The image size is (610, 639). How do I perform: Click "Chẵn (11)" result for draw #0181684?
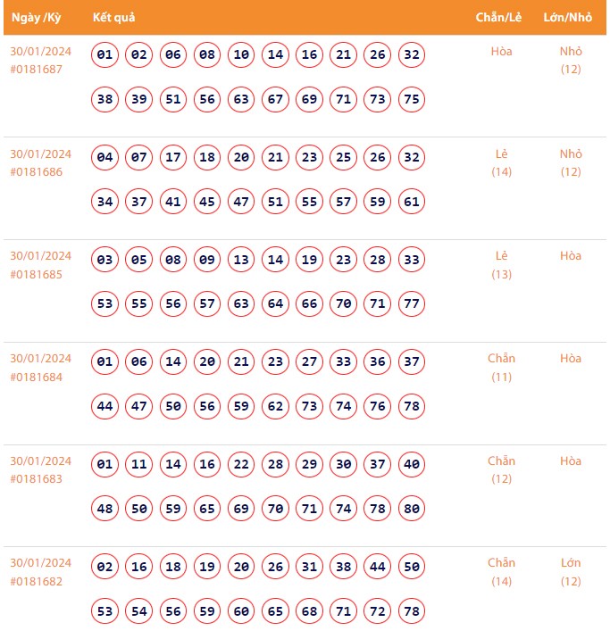coord(502,368)
